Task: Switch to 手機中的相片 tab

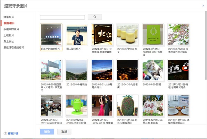Action: [x=11, y=29]
